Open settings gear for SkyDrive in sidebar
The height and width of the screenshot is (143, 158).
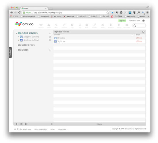pyautogui.click(x=50, y=40)
